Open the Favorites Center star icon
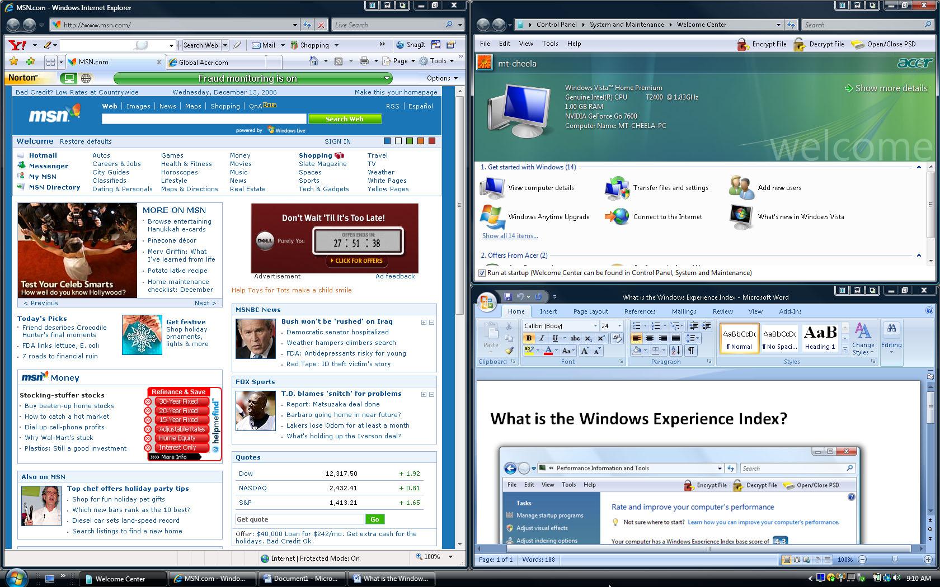This screenshot has width=940, height=587. 14,61
